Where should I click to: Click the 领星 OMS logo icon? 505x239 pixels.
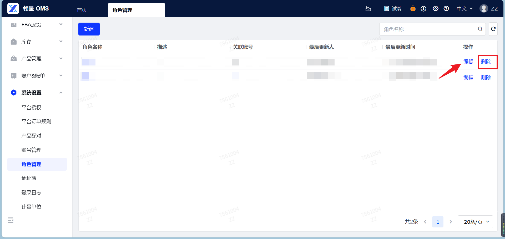pos(13,8)
